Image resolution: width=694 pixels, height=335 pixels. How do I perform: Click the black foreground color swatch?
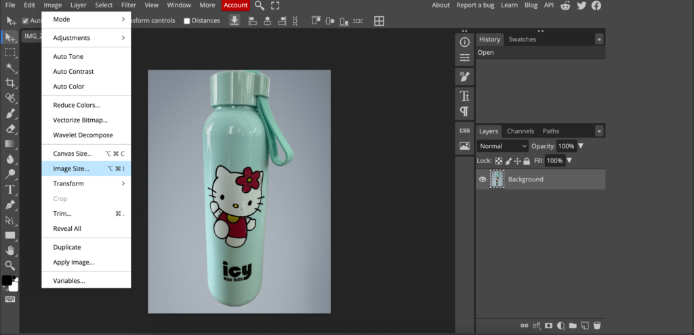[7, 280]
